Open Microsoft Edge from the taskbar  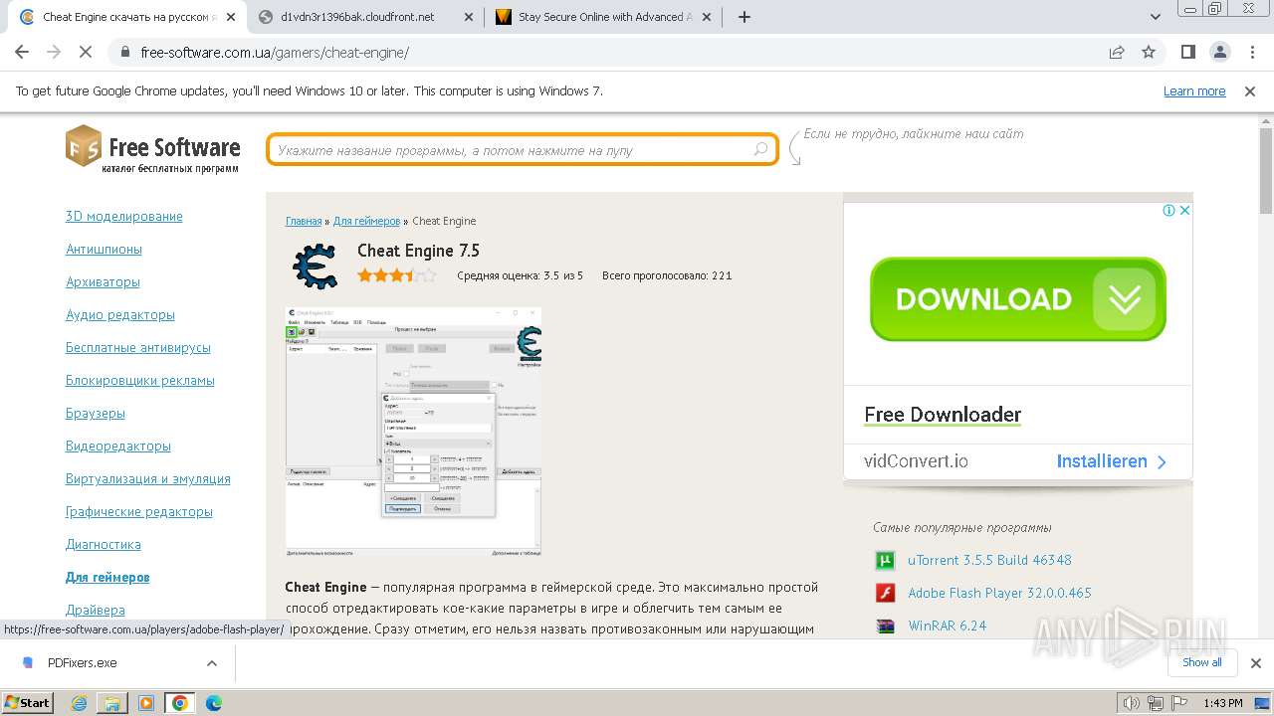pyautogui.click(x=213, y=703)
